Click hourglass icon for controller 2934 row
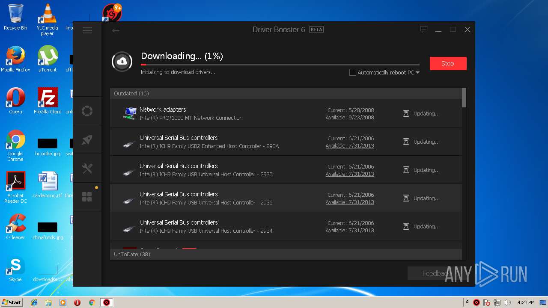This screenshot has height=308, width=548. [406, 226]
